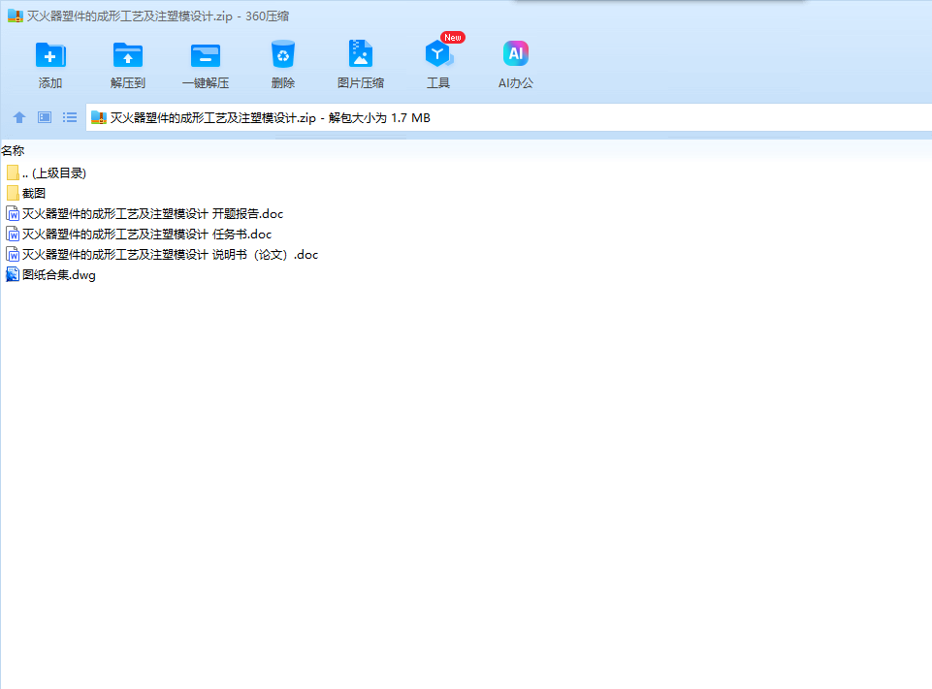Open the 解压到 (Extract to) tool
The width and height of the screenshot is (932, 689).
point(128,56)
